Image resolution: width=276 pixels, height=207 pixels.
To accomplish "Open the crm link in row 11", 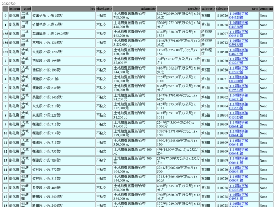I will point(239,143).
